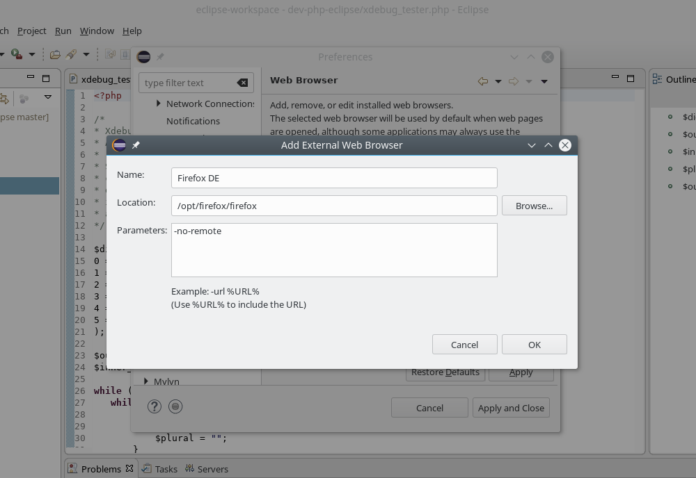Image resolution: width=696 pixels, height=478 pixels.
Task: Click the 'Example: -url %URL%' hint text
Action: (x=215, y=292)
